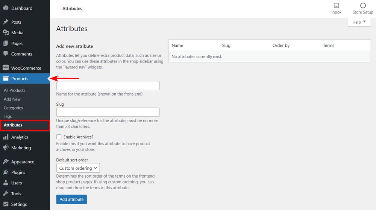Click the Add attribute button
This screenshot has width=376, height=210.
click(x=71, y=199)
